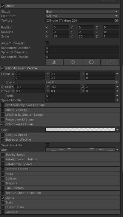Enable the Collision module
The width and height of the screenshot is (123, 217).
pyautogui.click(x=3, y=179)
